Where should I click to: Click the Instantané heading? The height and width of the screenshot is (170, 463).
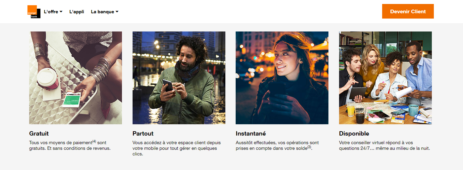[251, 134]
